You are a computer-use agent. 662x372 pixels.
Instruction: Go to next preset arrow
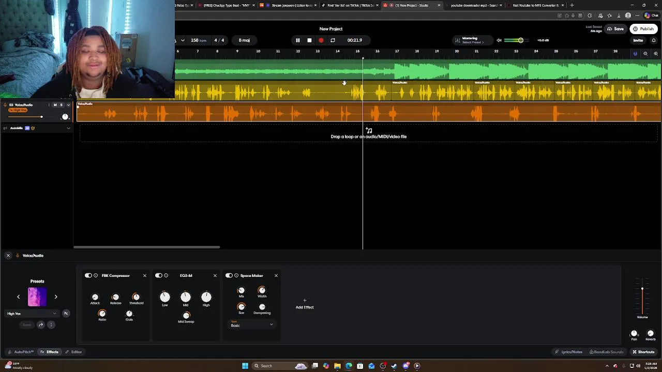(x=56, y=297)
